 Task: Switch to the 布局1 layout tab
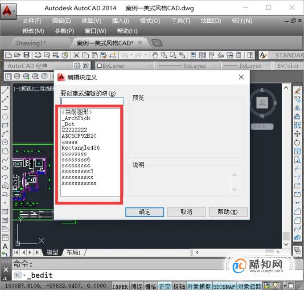click(x=74, y=253)
